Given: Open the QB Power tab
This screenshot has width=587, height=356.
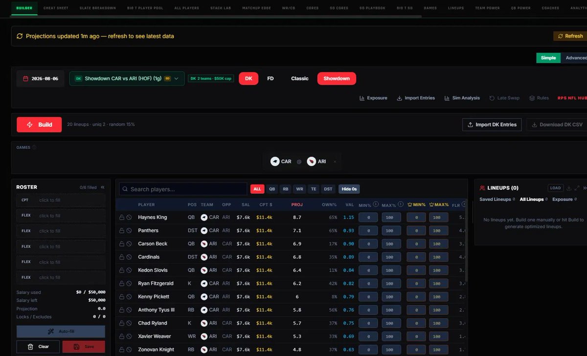Looking at the screenshot, I should 520,8.
